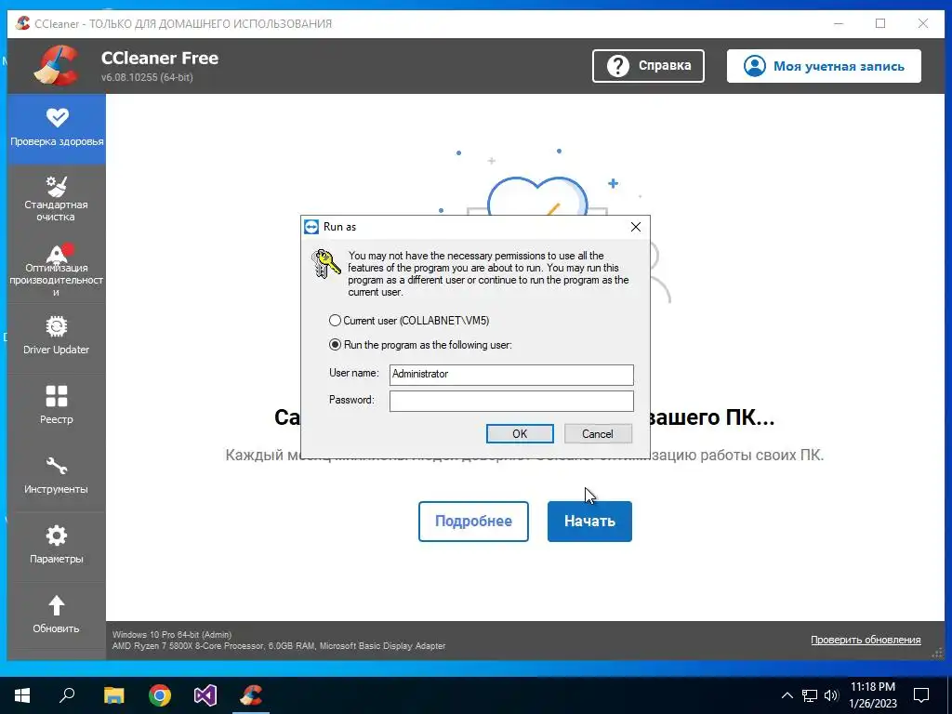Open Standard Clean (Стандартная очистка) section
The width and height of the screenshot is (952, 714).
click(x=57, y=199)
